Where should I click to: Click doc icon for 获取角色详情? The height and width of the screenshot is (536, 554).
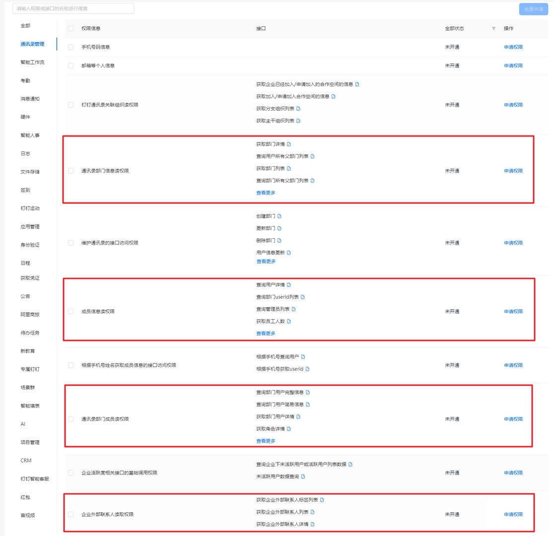point(289,429)
